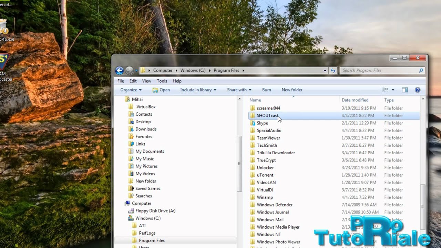Click the navigation pane scrollbar thumb
The image size is (441, 248).
(x=239, y=164)
